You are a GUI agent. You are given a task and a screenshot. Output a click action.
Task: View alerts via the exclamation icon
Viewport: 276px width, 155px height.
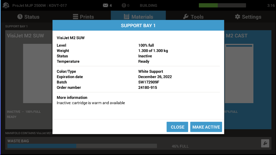[x=124, y=5]
